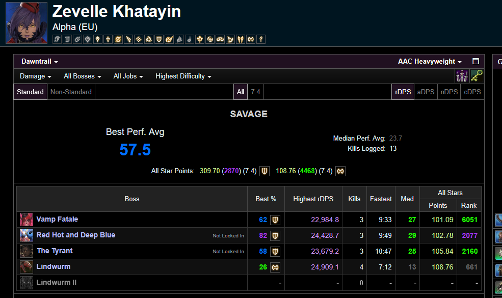Select the Dragoon job icon
Screen dimensions: 502x298
pyautogui.click(x=108, y=39)
